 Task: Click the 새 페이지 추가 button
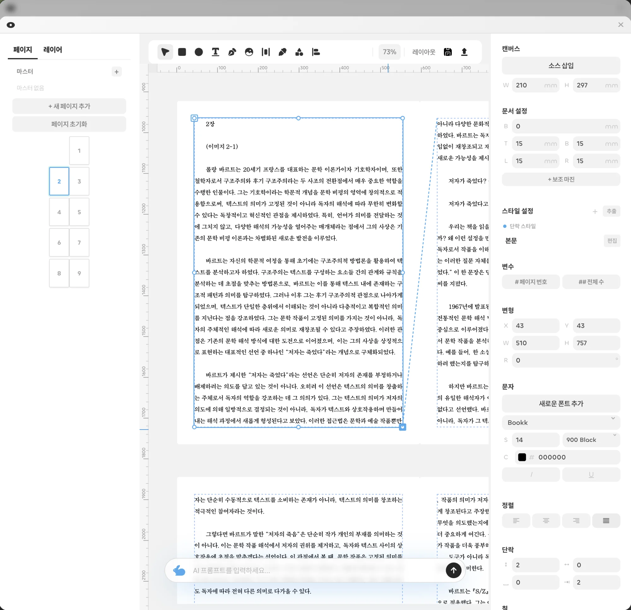click(69, 106)
